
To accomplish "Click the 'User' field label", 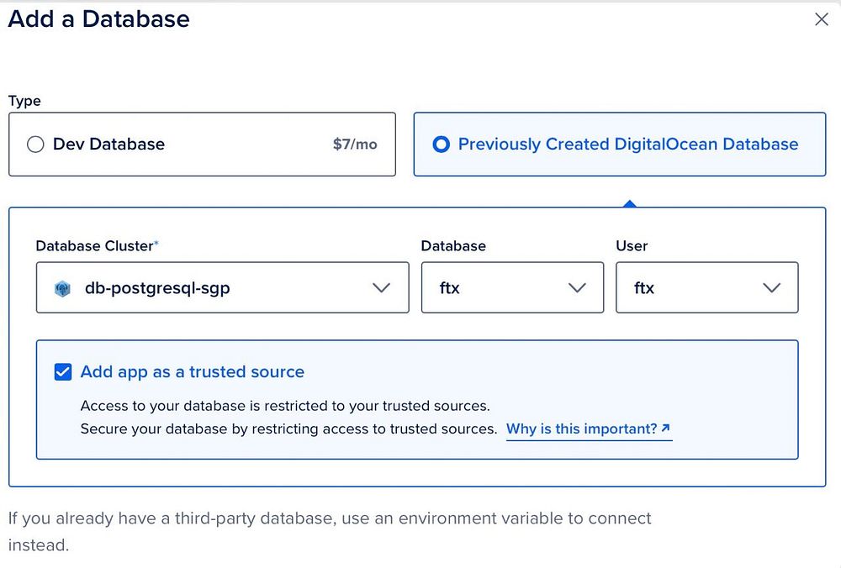I will (632, 246).
